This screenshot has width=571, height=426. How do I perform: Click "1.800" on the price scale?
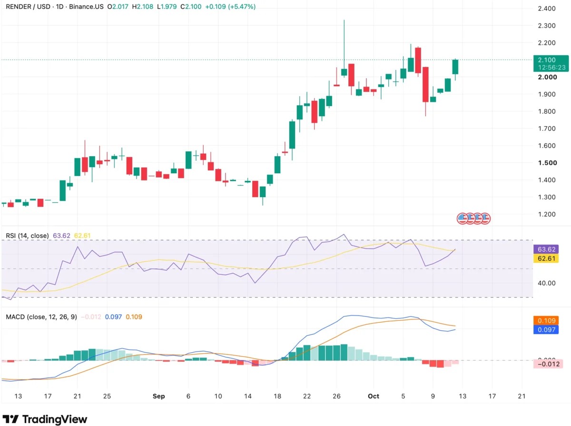click(546, 111)
